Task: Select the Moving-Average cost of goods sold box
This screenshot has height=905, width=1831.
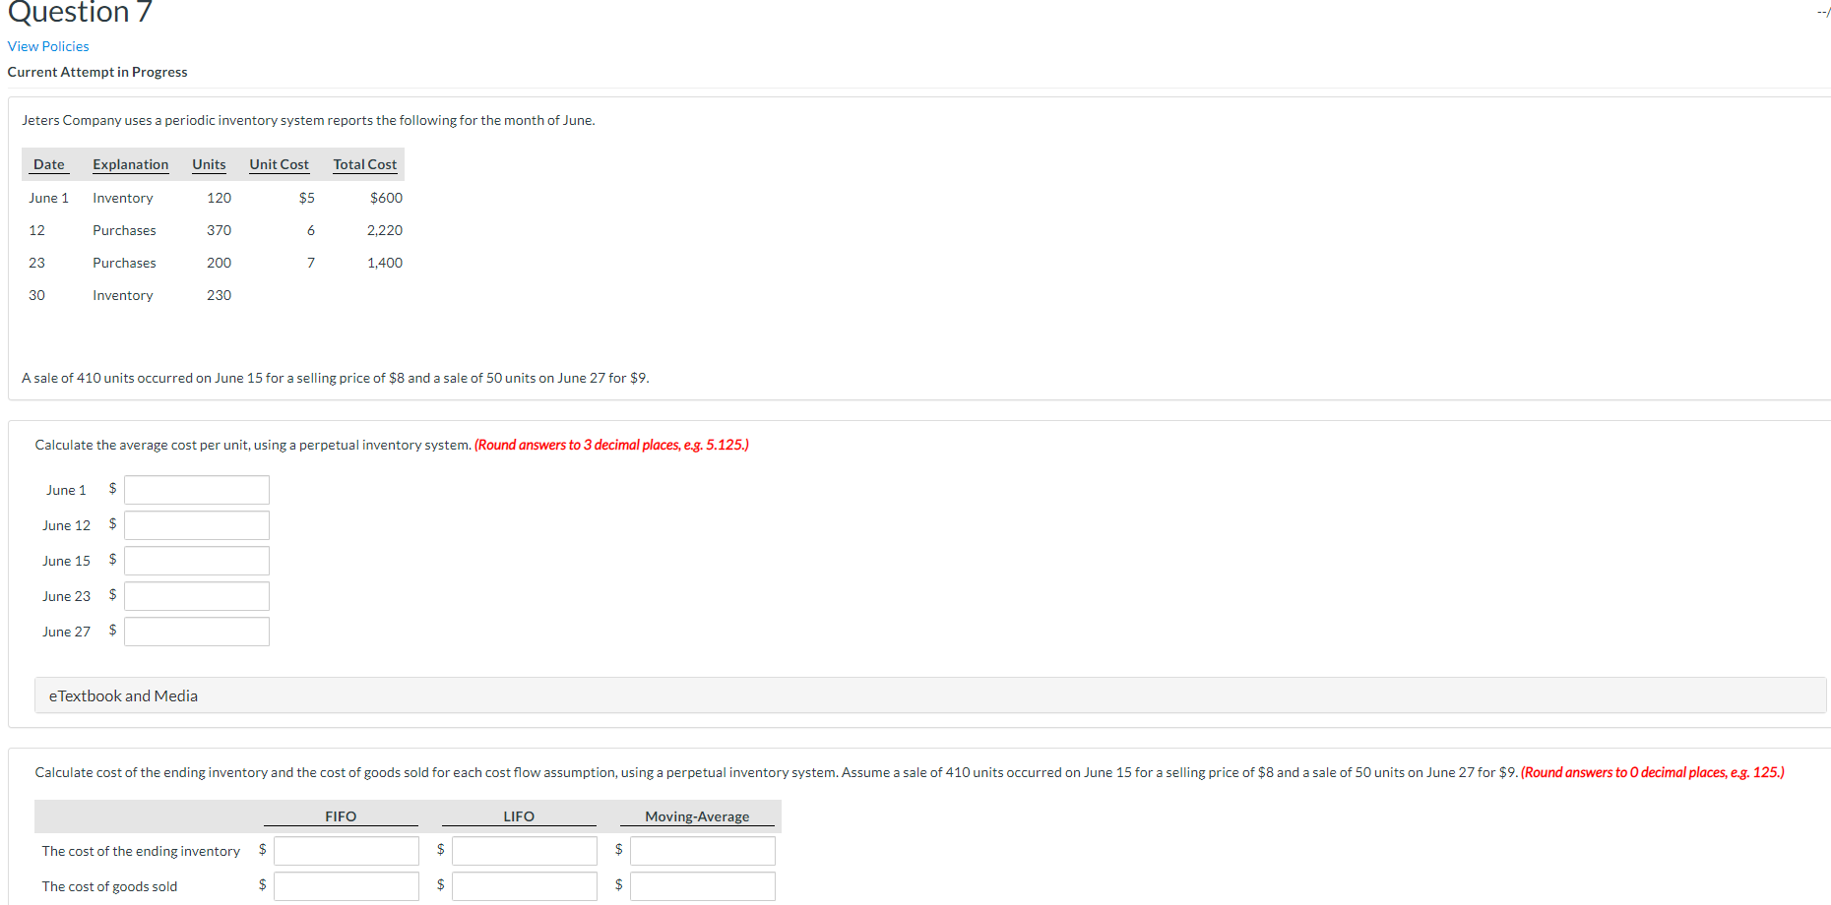Action: pos(701,885)
